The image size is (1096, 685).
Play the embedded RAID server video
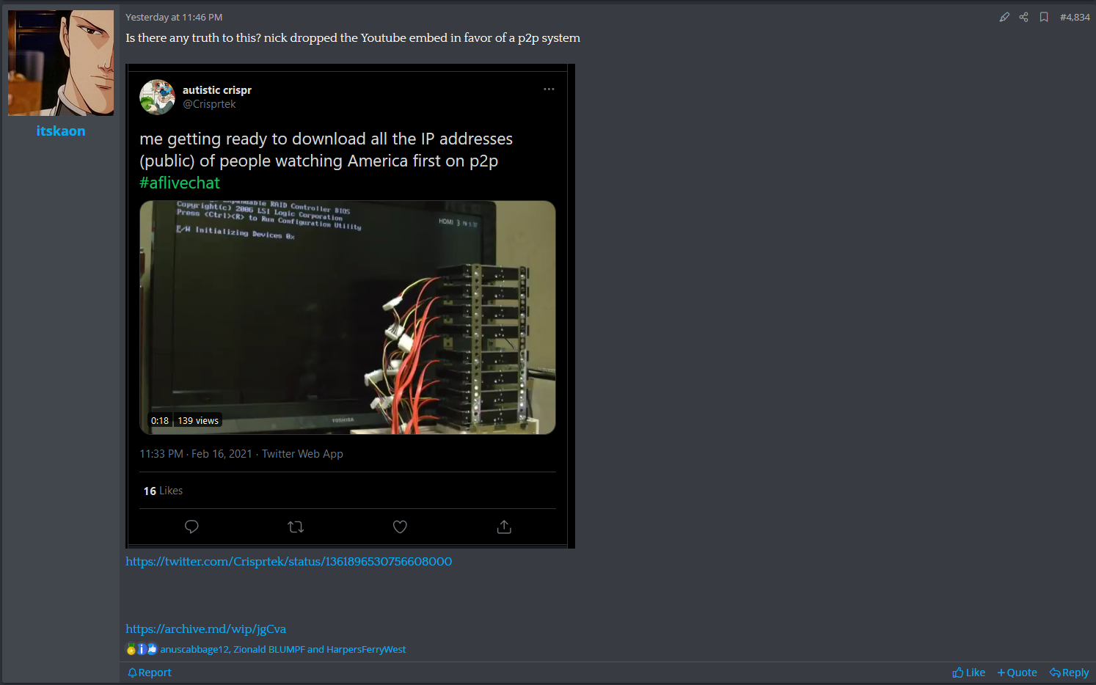pyautogui.click(x=347, y=317)
